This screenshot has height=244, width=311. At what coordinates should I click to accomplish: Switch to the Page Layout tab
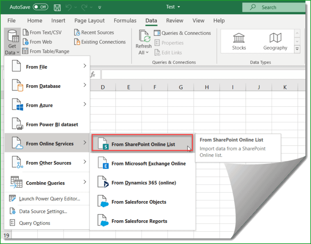click(89, 21)
